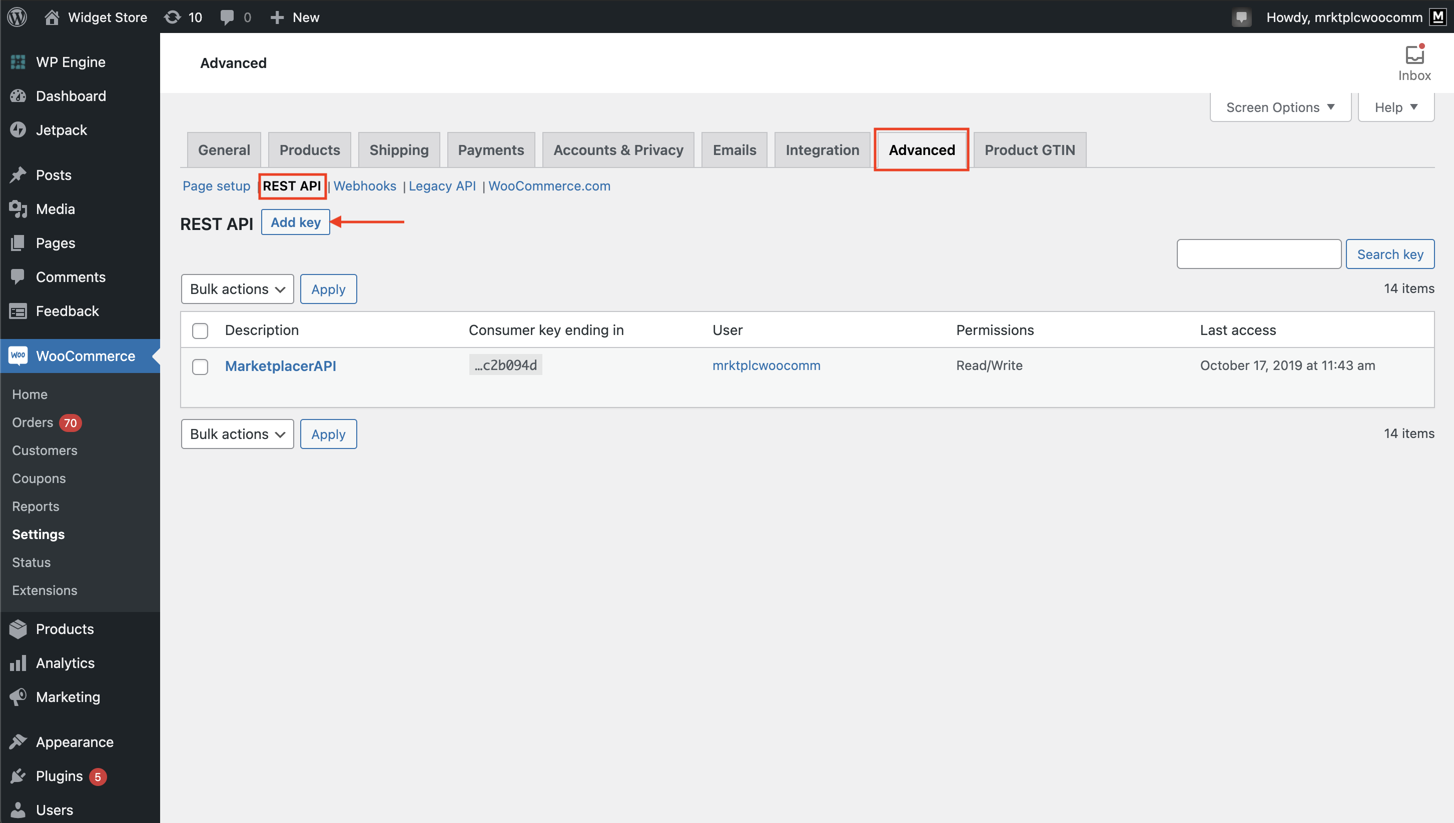Open the WooCommerce.com section link
The image size is (1454, 823).
coord(550,186)
